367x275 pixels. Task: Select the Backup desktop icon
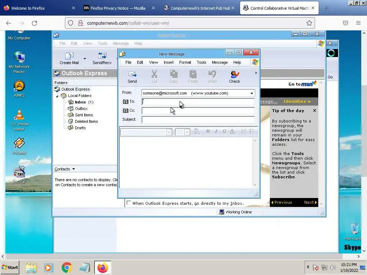pyautogui.click(x=19, y=175)
